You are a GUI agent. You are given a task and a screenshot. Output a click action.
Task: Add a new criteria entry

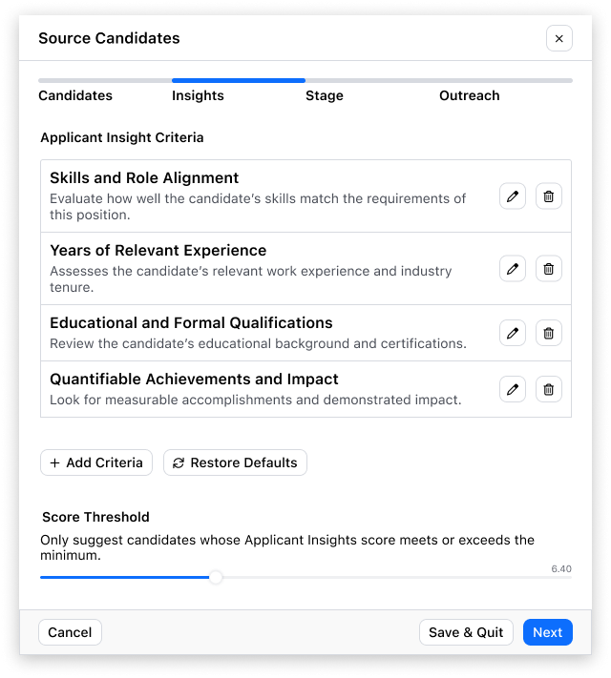[x=96, y=462]
